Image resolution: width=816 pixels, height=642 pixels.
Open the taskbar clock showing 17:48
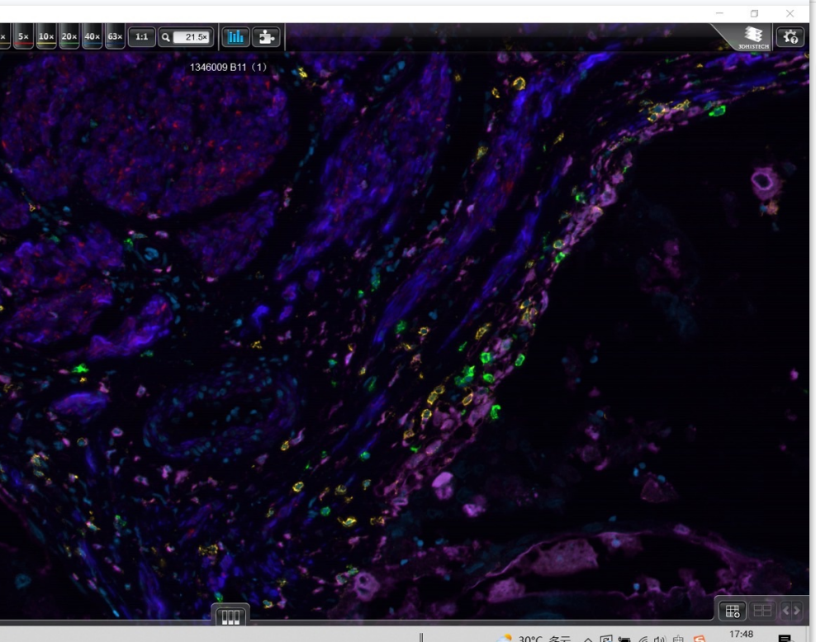point(742,635)
